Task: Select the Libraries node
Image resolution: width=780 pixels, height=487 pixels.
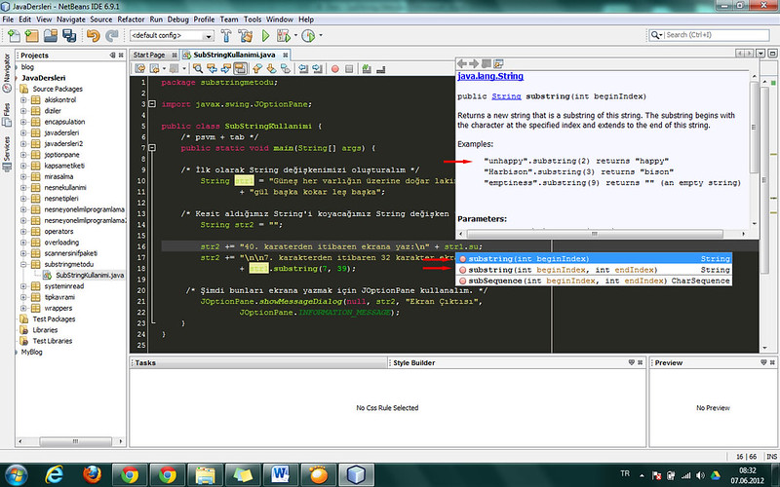Action: click(45, 330)
